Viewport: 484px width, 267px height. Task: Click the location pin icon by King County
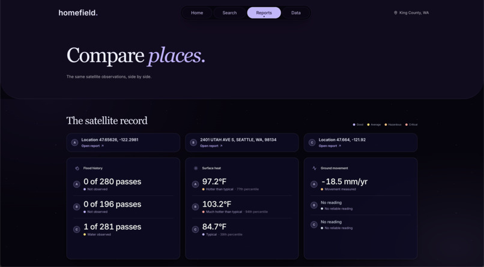[395, 13]
